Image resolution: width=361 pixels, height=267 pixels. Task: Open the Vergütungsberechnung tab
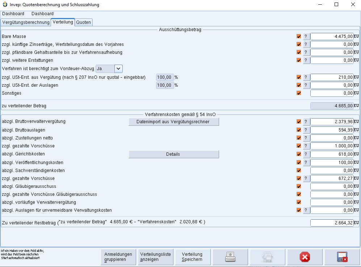(26, 22)
